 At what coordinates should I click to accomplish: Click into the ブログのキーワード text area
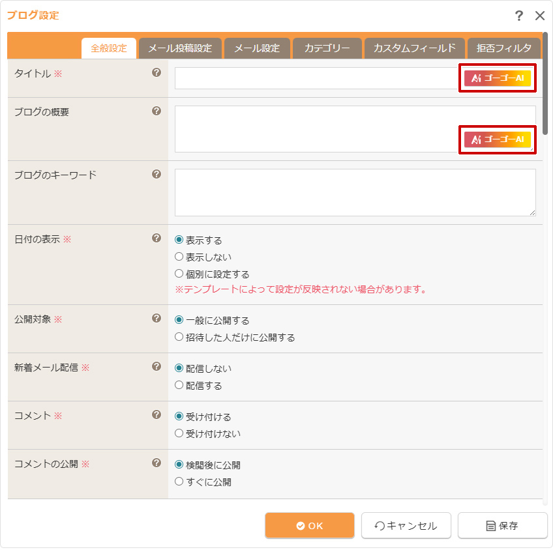click(355, 192)
